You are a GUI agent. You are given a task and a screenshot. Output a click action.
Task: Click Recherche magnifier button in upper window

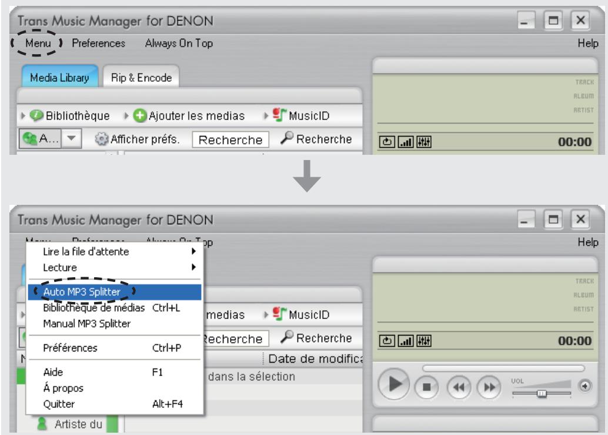(316, 138)
